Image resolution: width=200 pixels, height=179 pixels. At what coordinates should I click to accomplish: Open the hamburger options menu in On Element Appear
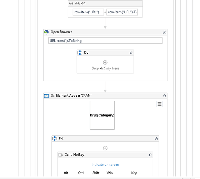tap(159, 104)
